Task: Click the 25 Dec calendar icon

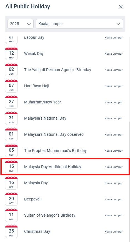Action: [x=11, y=231]
